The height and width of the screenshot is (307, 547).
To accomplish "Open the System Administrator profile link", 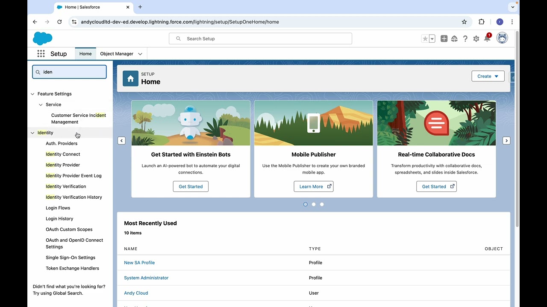I will (146, 278).
